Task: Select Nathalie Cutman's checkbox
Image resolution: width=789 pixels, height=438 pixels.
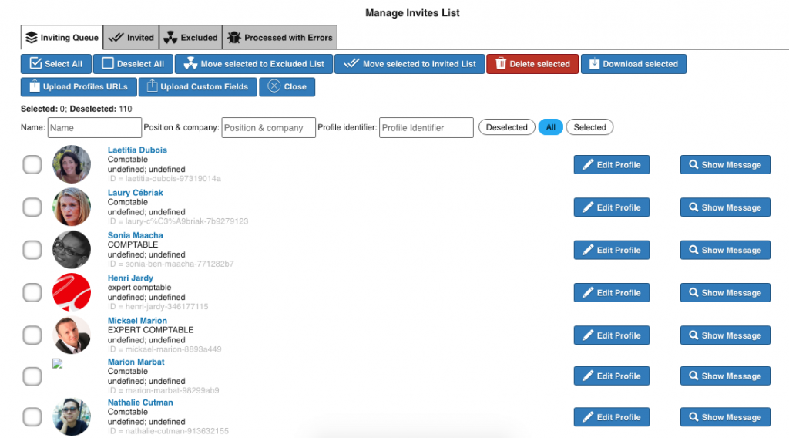Action: coord(32,417)
